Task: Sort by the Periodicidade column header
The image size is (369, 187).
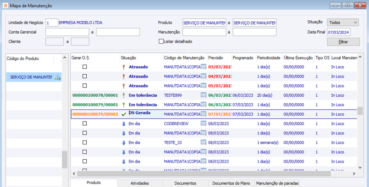Action: (x=269, y=58)
